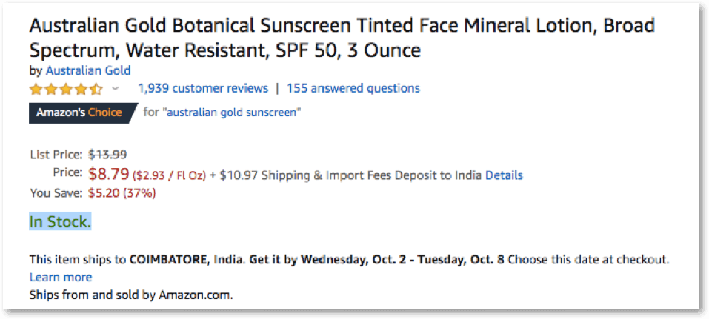Expand the rating breakdown chevron
Image resolution: width=709 pixels, height=319 pixels.
115,89
